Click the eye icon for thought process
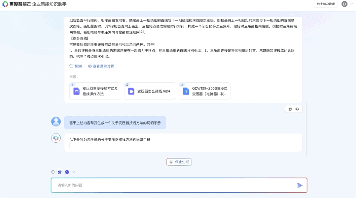The width and height of the screenshot is (356, 198). (x=90, y=66)
